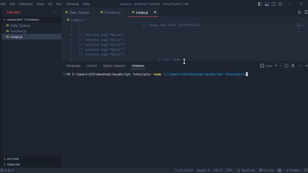Select the TERMINAL panel tab
Viewport: 308px width, 173px height.
(x=138, y=66)
